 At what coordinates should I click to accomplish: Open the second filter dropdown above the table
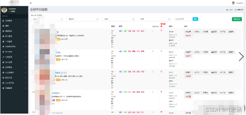pyautogui.click(x=83, y=19)
